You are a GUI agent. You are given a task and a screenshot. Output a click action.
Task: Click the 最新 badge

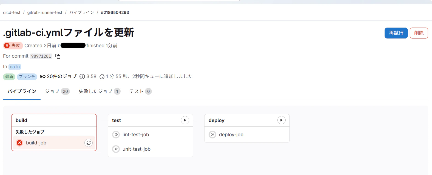(x=9, y=77)
